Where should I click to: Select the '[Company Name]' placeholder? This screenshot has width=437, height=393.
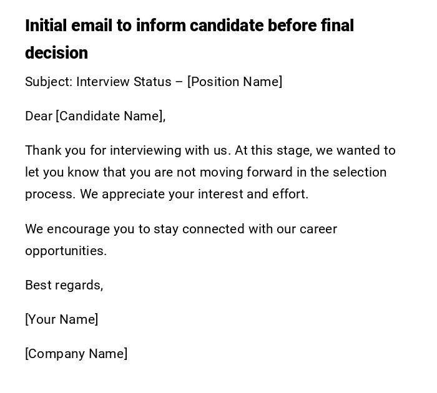tap(76, 354)
